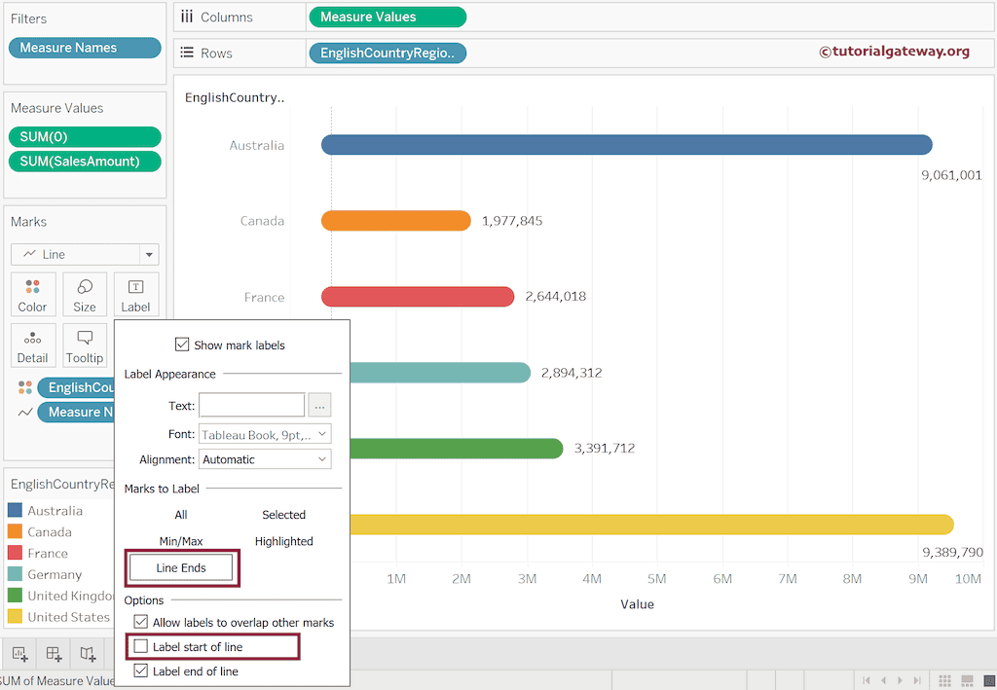Uncheck Label end of line

click(140, 671)
